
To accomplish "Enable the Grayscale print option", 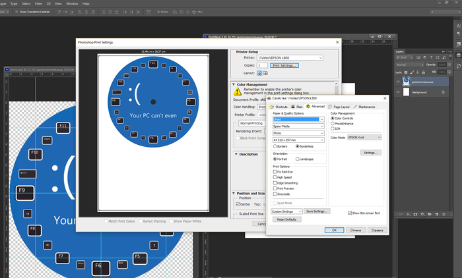I will pos(275,194).
